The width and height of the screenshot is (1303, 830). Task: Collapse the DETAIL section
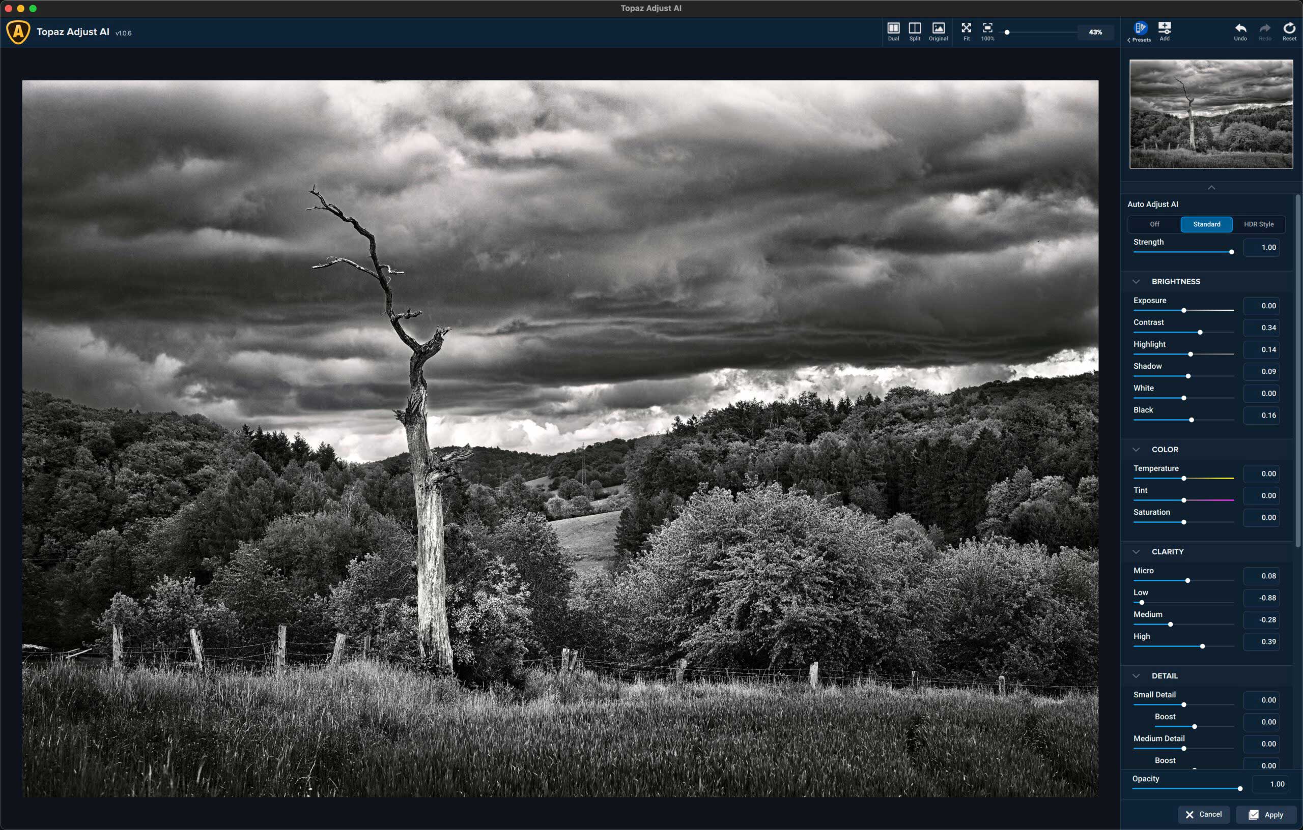[1136, 676]
